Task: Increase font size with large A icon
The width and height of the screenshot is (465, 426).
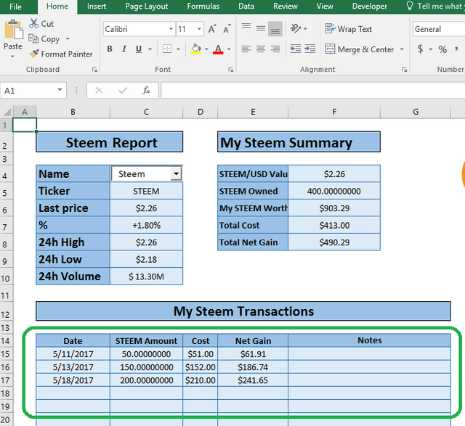Action: coord(212,29)
